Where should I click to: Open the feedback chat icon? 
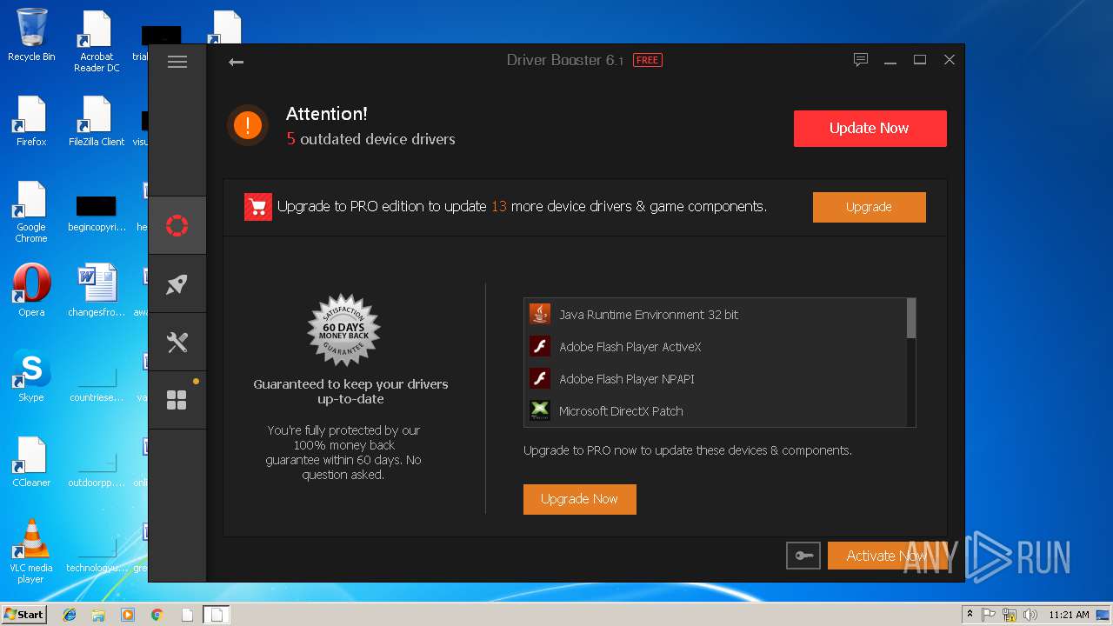tap(861, 60)
